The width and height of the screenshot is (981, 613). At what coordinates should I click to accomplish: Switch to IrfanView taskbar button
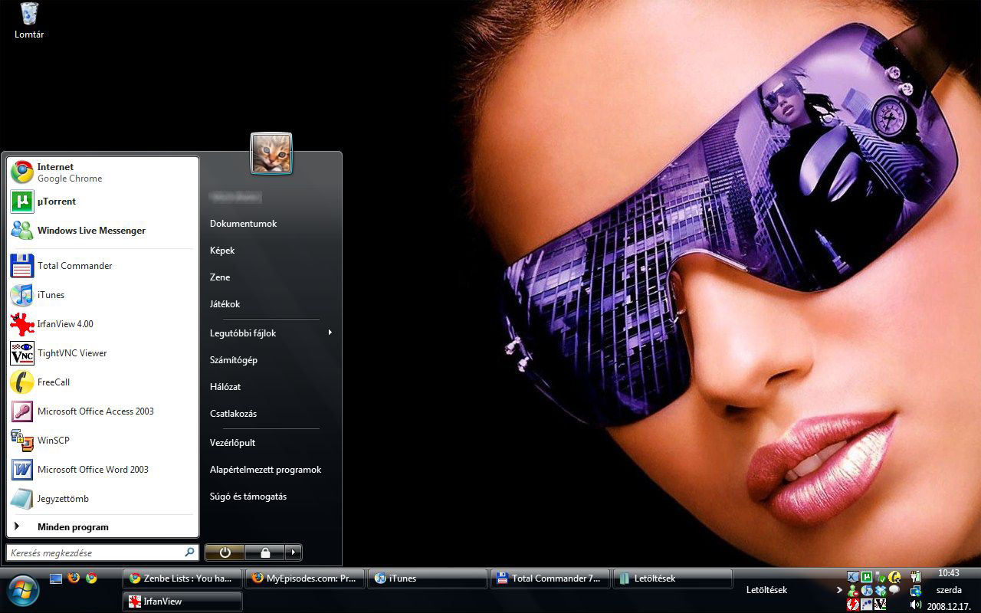pos(182,602)
